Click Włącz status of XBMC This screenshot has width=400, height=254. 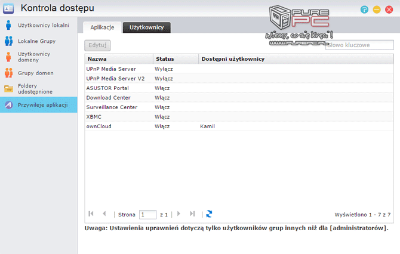click(162, 117)
